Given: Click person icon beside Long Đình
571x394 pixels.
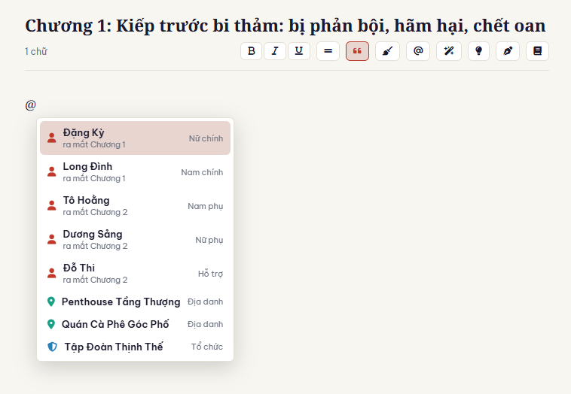Looking at the screenshot, I should pyautogui.click(x=52, y=172).
